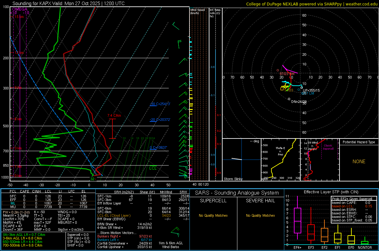Click 'No Quality Matches' under SEVERE HAIL

(x=260, y=215)
